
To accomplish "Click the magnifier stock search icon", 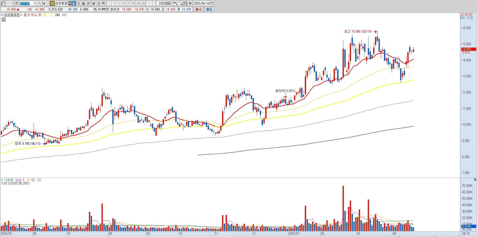I will (x=40, y=3).
